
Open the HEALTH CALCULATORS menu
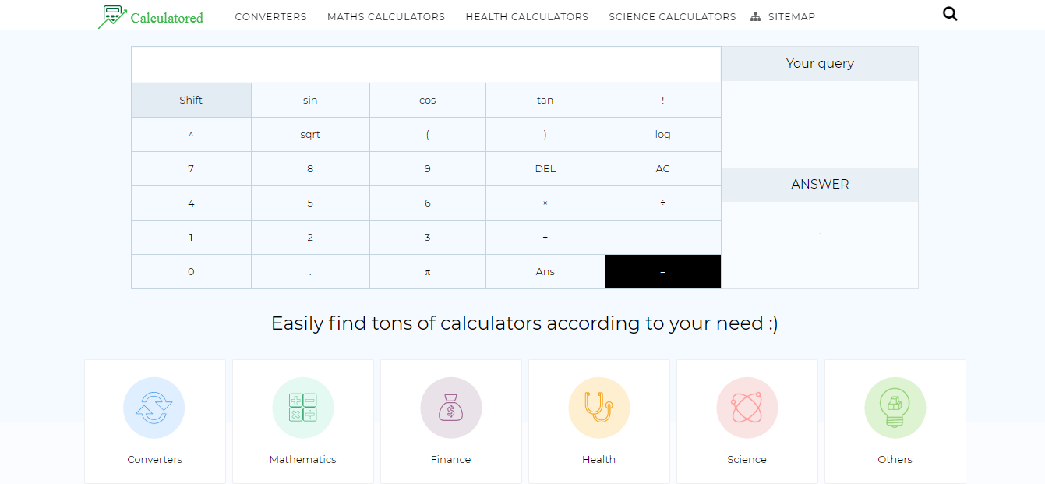pos(527,16)
